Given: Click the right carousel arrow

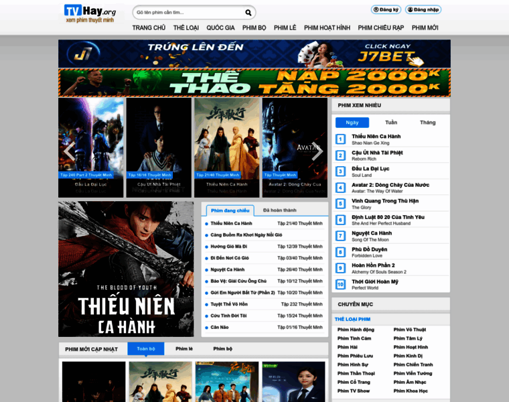Looking at the screenshot, I should pos(317,151).
